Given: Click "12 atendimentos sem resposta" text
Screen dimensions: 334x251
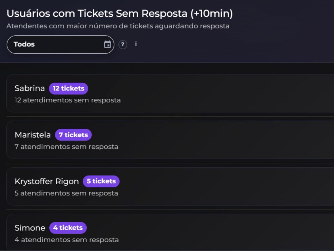Looking at the screenshot, I should coord(68,100).
